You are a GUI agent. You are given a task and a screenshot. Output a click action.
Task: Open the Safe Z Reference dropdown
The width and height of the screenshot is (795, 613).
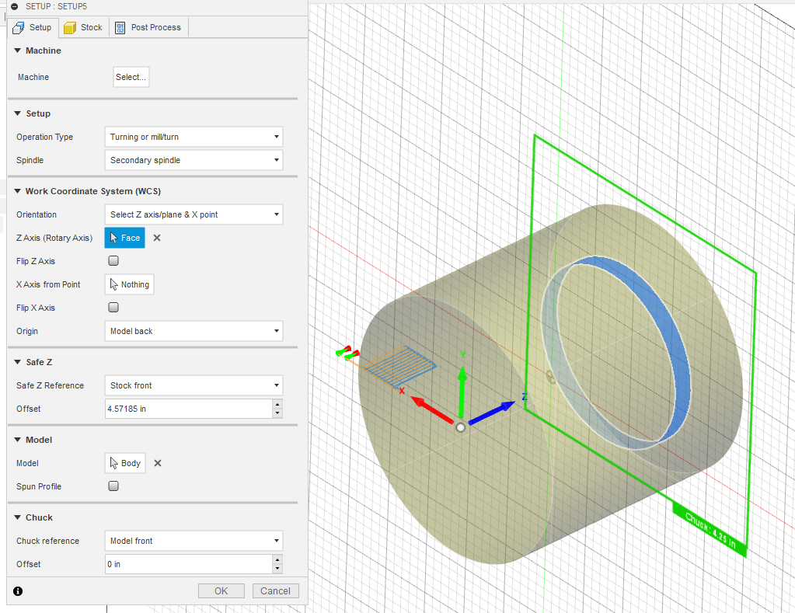click(194, 385)
